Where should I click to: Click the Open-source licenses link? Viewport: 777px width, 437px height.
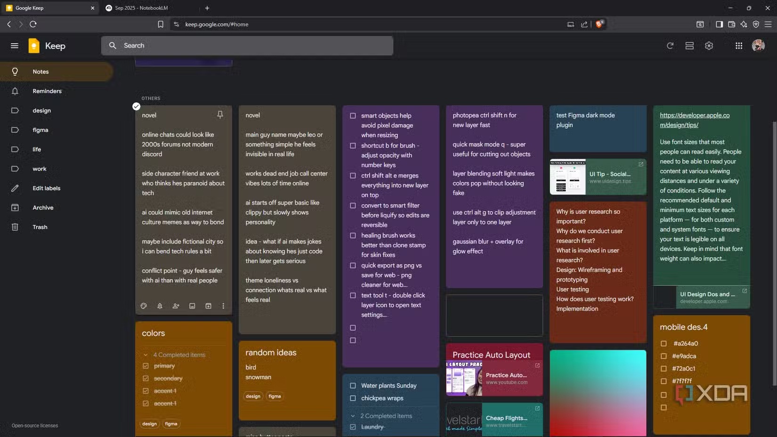(x=35, y=426)
